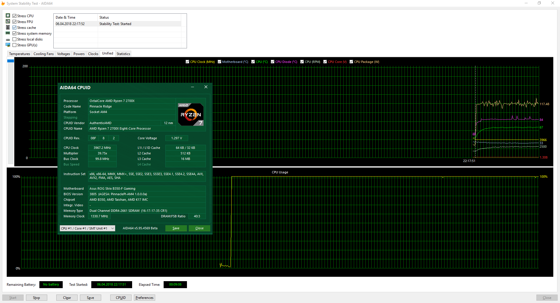Click the Stress CPU chip icon

tap(8, 16)
